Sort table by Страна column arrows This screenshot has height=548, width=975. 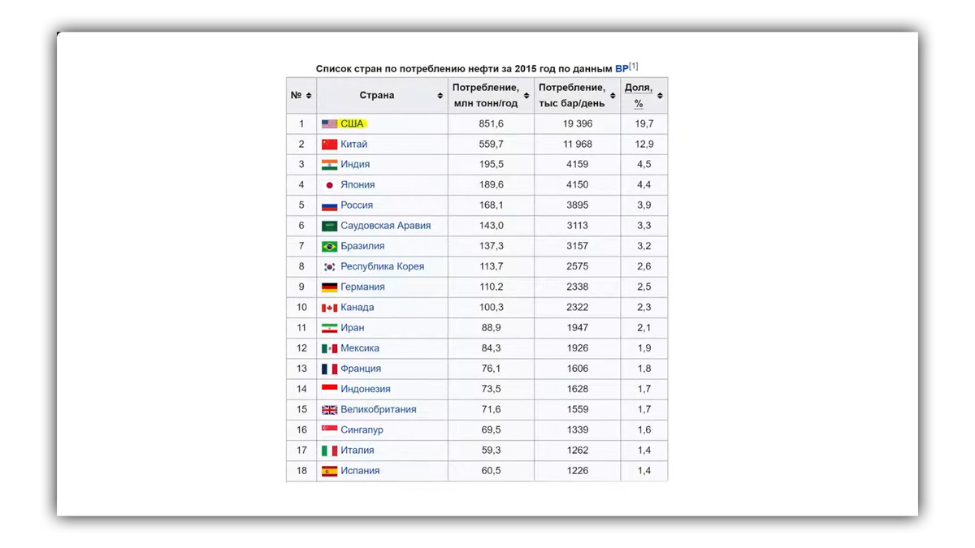[x=440, y=96]
